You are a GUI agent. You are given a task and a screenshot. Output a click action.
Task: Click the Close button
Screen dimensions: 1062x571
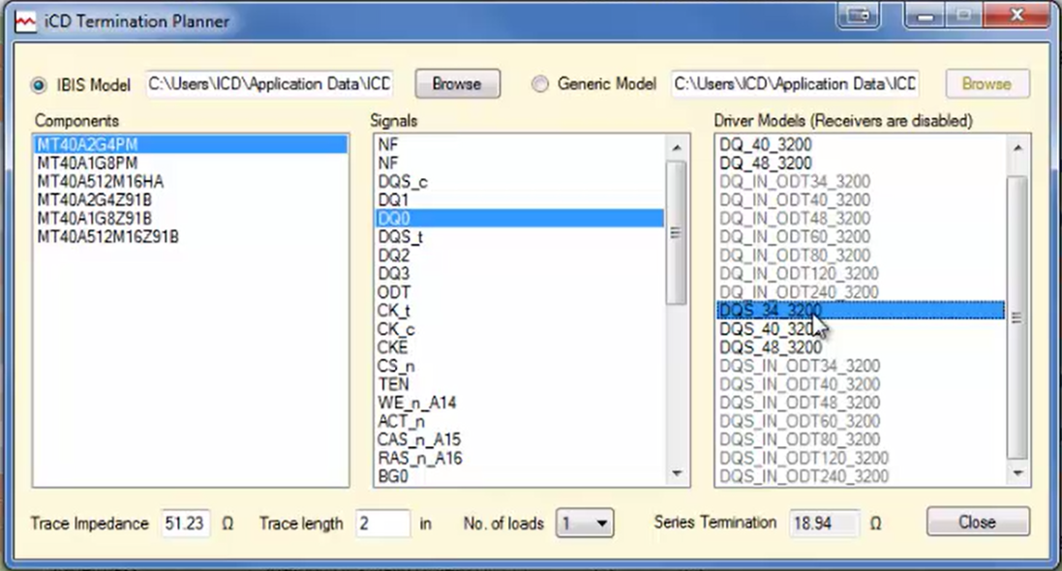point(978,523)
